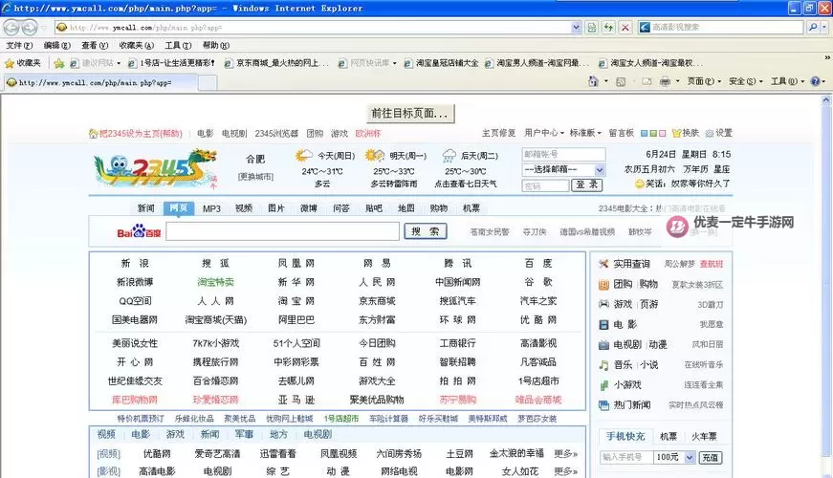Select the blue skin color swatch

tap(645, 133)
